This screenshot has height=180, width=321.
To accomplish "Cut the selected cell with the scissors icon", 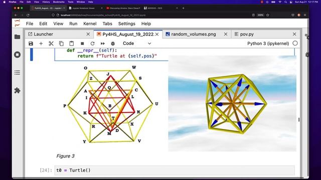I will 51,43.
